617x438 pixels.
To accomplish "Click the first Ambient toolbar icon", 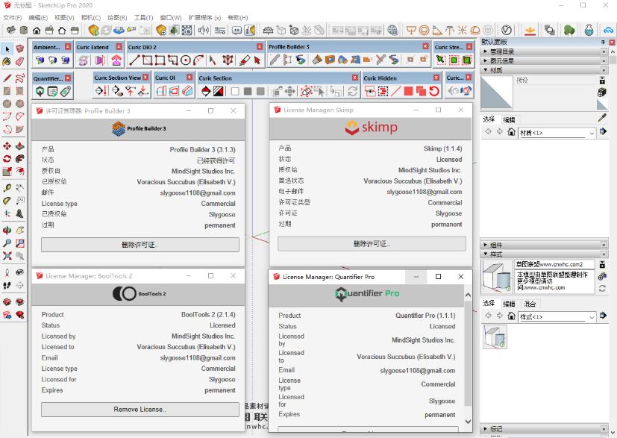I will (x=40, y=60).
